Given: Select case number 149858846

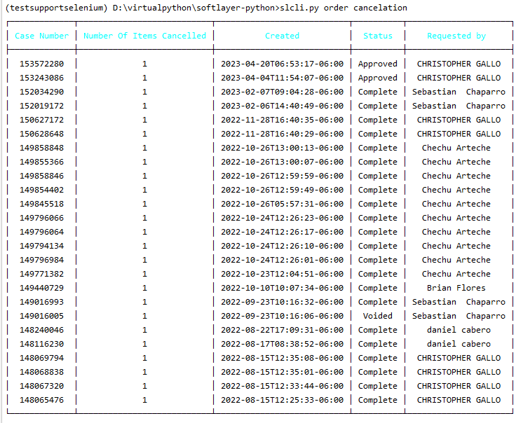Looking at the screenshot, I should point(41,176).
